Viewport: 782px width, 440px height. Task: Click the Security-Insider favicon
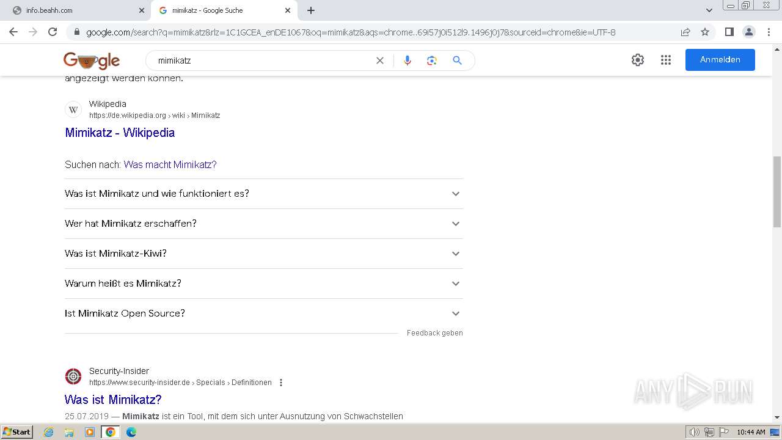tap(73, 376)
